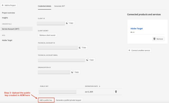
Task: Open Insights in the sidebar
Action: point(5,18)
